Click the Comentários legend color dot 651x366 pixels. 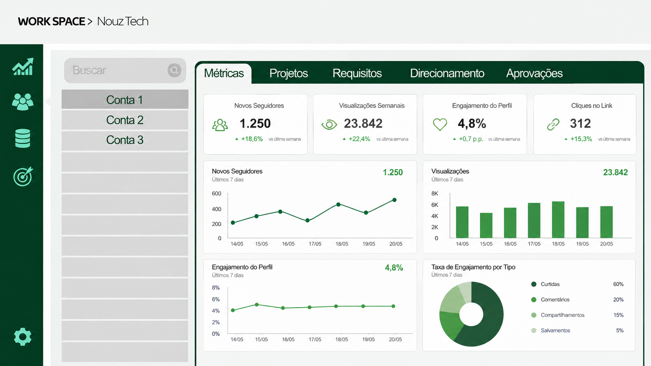[534, 299]
